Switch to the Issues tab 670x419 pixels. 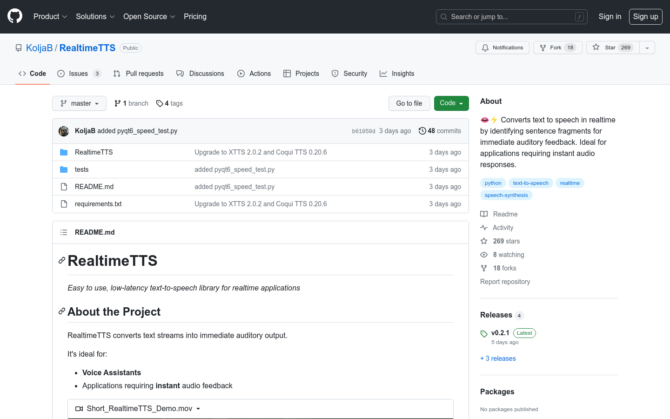[x=79, y=74]
